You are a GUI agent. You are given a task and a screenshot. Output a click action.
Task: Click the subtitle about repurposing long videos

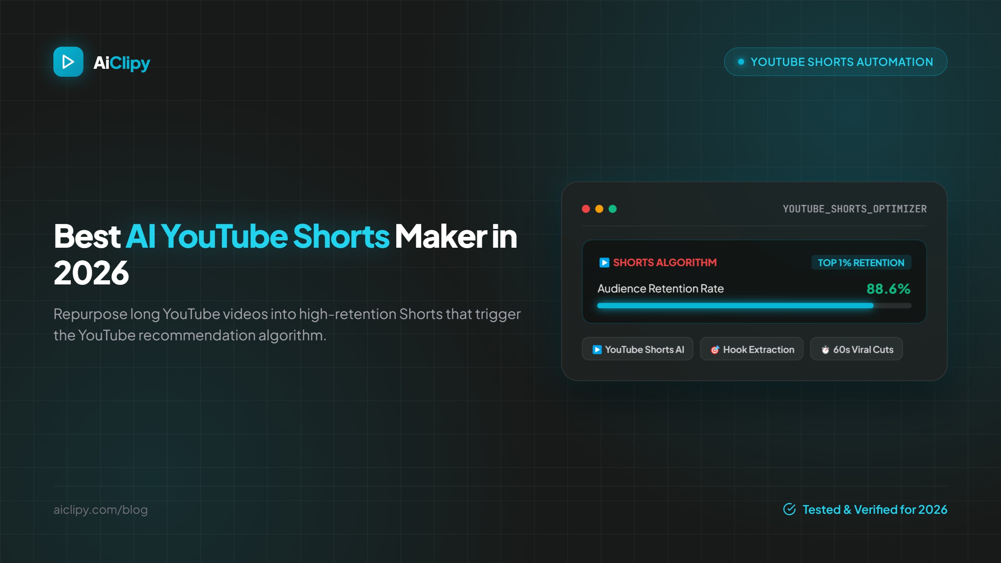pos(287,324)
